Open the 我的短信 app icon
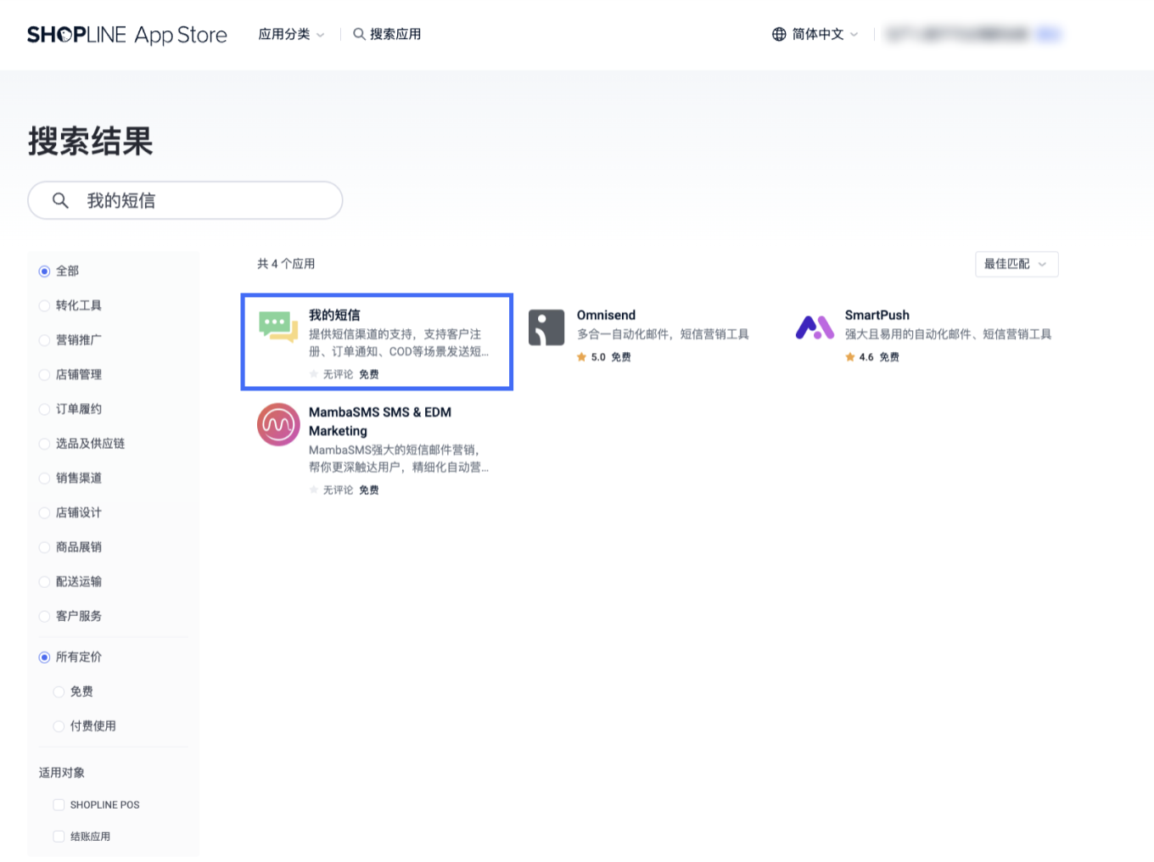 coord(278,327)
